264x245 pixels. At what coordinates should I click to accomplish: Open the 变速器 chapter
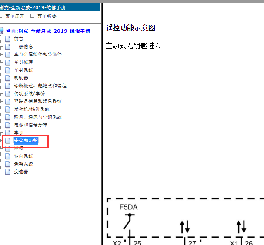(21, 172)
